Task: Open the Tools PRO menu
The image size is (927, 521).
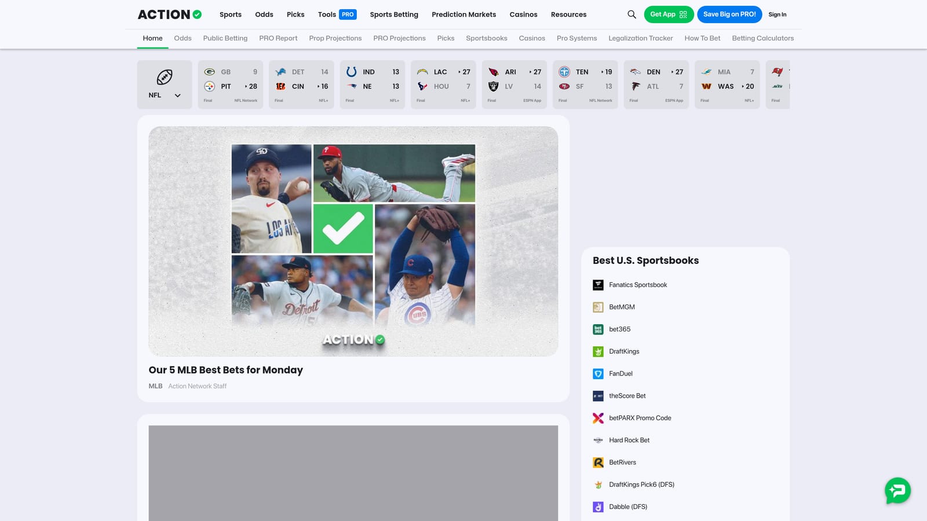Action: pyautogui.click(x=337, y=14)
